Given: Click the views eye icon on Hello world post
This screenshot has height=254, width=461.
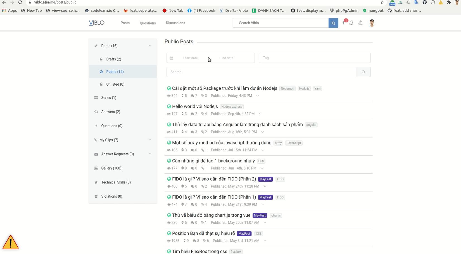Looking at the screenshot, I should click(169, 114).
